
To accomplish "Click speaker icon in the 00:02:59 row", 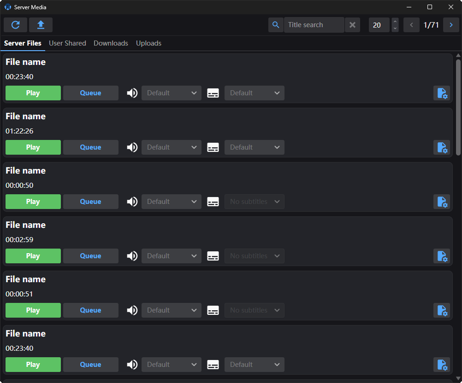I will [x=132, y=256].
